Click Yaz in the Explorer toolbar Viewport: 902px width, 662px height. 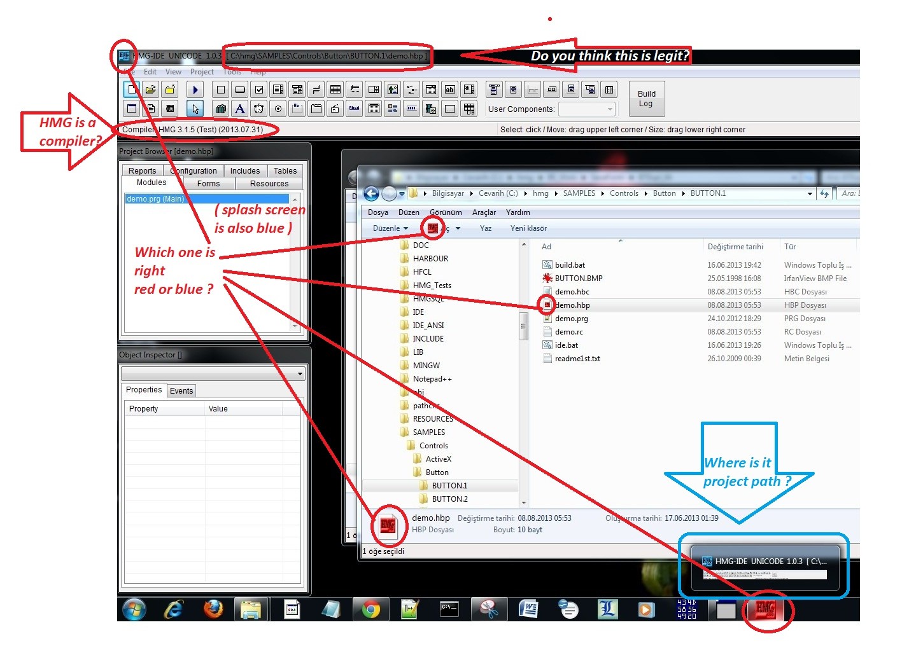coord(486,228)
